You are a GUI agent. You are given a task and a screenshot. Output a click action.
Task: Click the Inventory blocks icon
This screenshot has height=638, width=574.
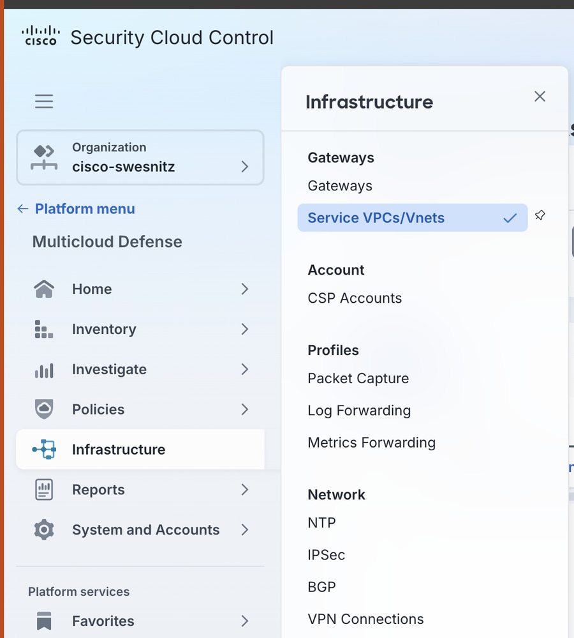[x=44, y=329]
